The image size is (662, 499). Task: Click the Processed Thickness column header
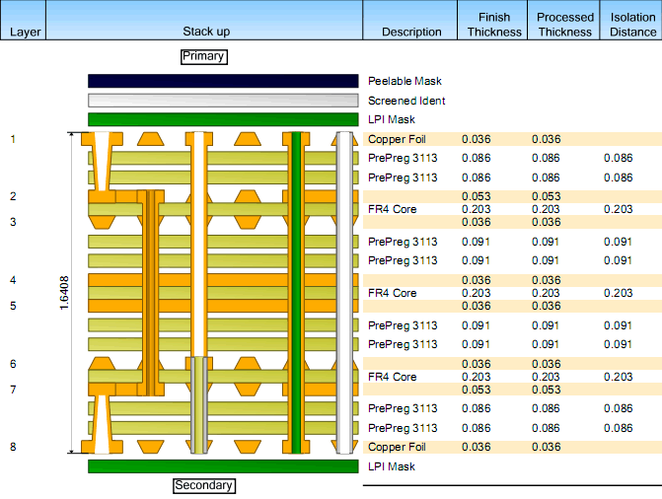coord(563,20)
